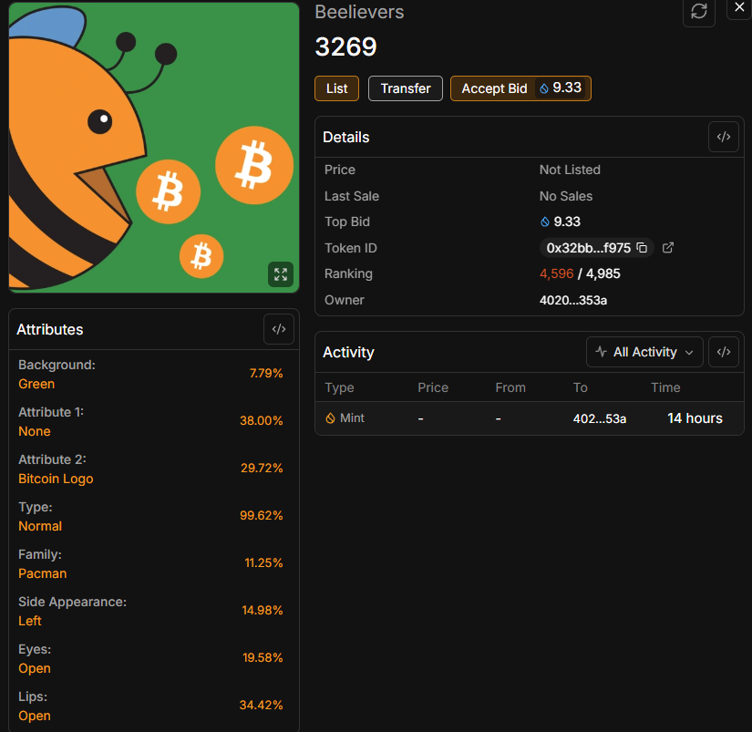Click the List button

pos(336,88)
